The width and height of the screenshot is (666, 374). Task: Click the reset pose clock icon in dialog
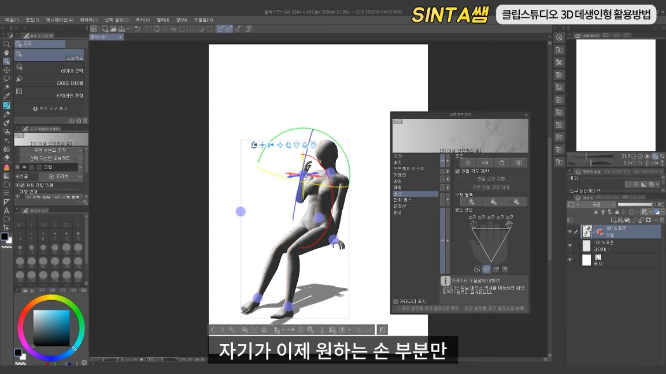pyautogui.click(x=468, y=163)
